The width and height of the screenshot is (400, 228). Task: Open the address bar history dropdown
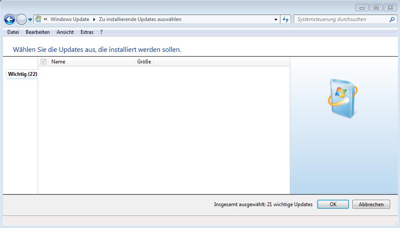[x=276, y=19]
